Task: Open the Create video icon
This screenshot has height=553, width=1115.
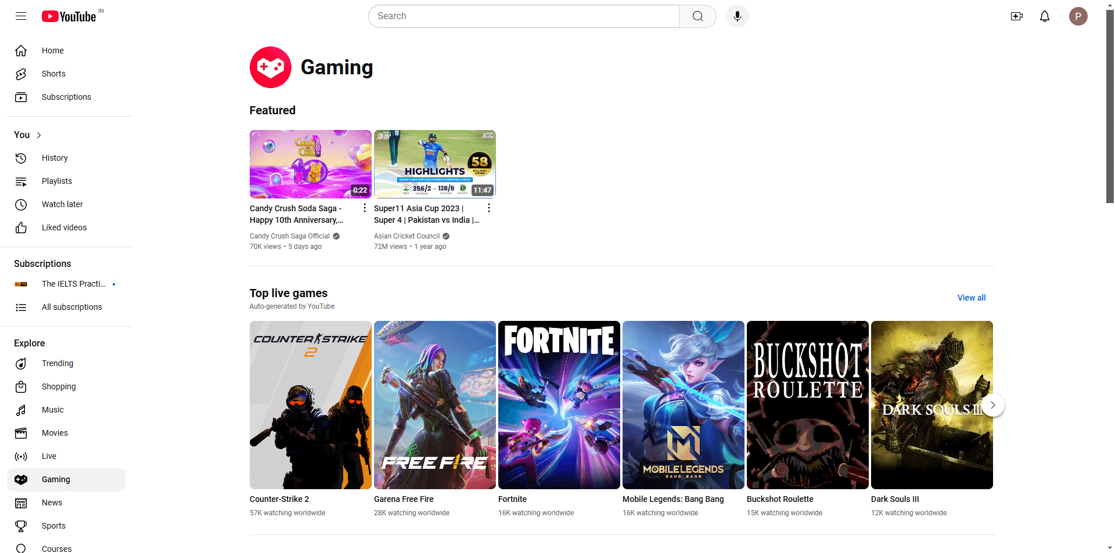Action: [x=1017, y=16]
